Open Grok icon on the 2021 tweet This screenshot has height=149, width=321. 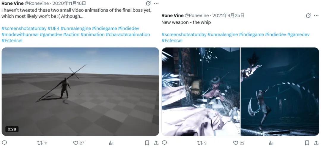coord(308,15)
